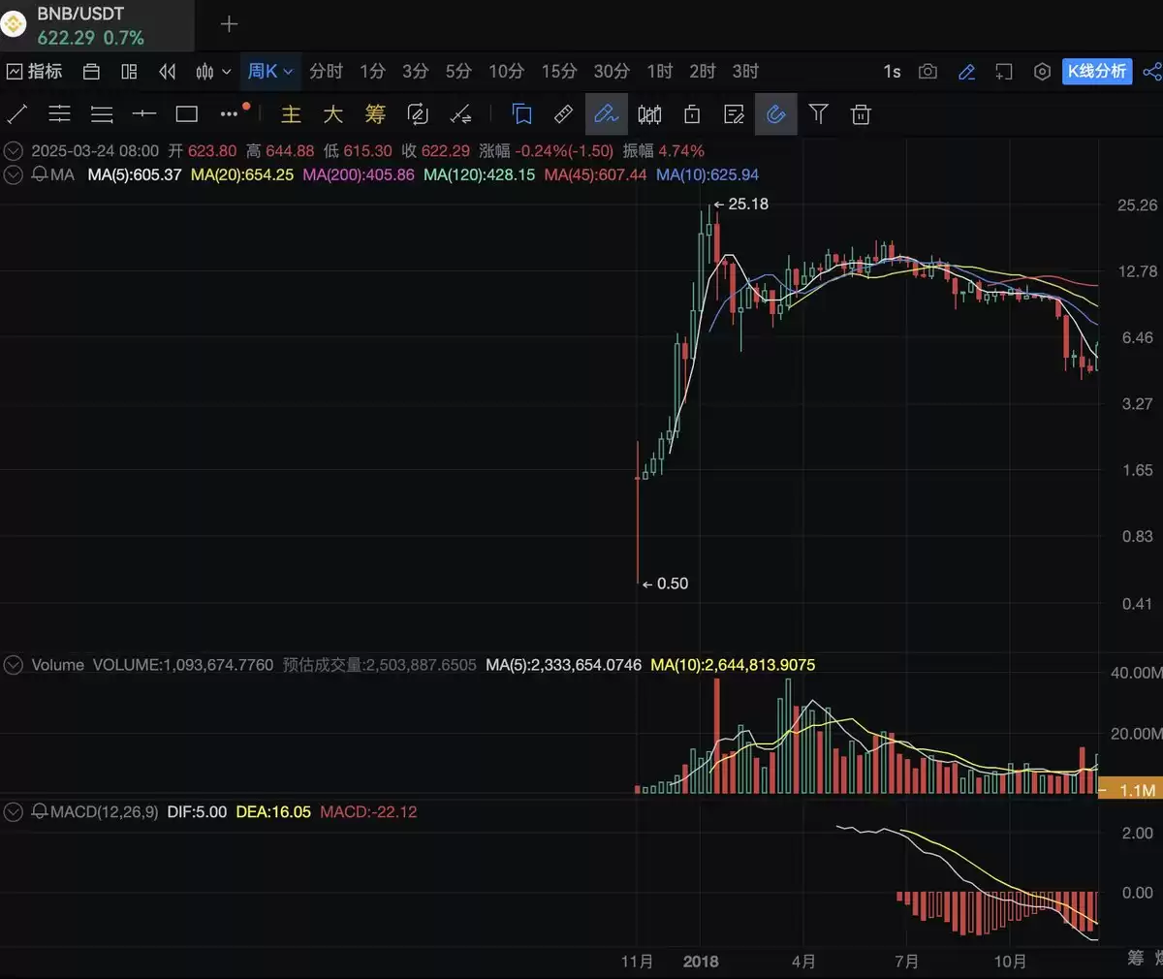Click the MA(200):405.86 label
1163x979 pixels.
point(359,174)
